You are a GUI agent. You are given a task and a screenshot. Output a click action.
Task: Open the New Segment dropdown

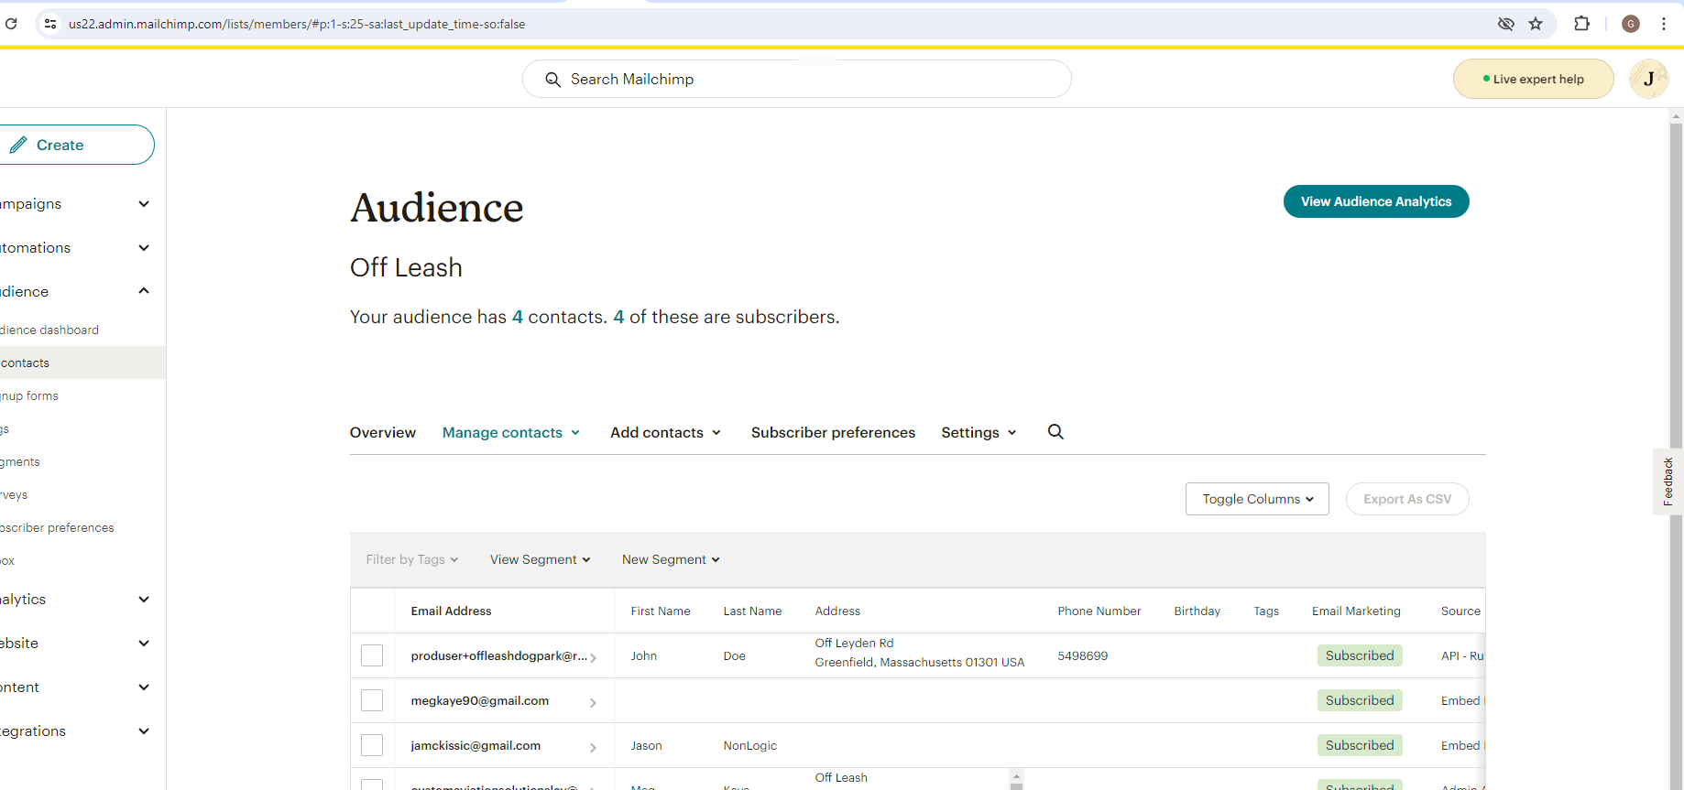(x=671, y=559)
